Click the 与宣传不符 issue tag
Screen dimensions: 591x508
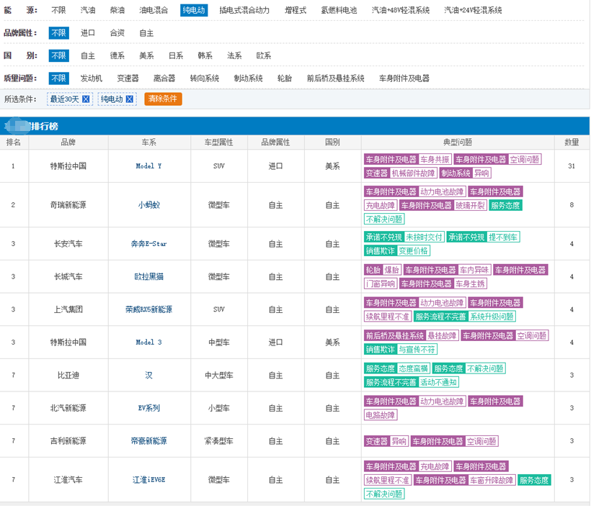pos(417,349)
